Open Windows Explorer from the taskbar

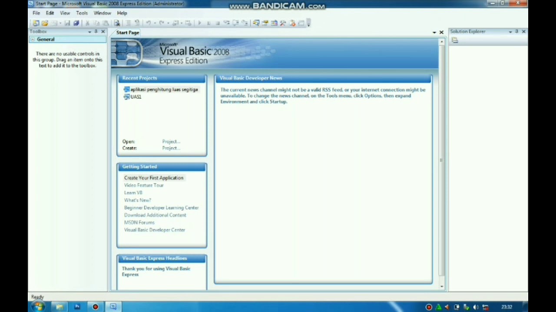tap(59, 307)
